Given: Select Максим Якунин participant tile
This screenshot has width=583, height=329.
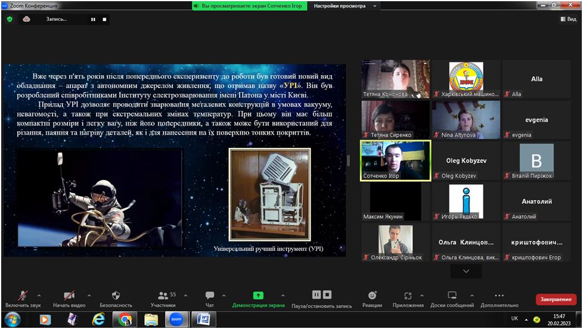Looking at the screenshot, I should pyautogui.click(x=395, y=201).
